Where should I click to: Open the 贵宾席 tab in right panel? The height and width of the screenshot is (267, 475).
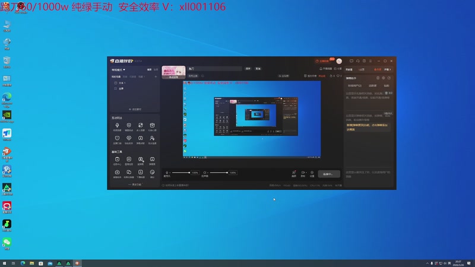pos(349,69)
